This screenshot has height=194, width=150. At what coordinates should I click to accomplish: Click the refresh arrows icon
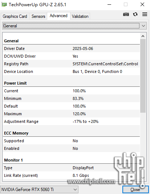[x=135, y=14]
